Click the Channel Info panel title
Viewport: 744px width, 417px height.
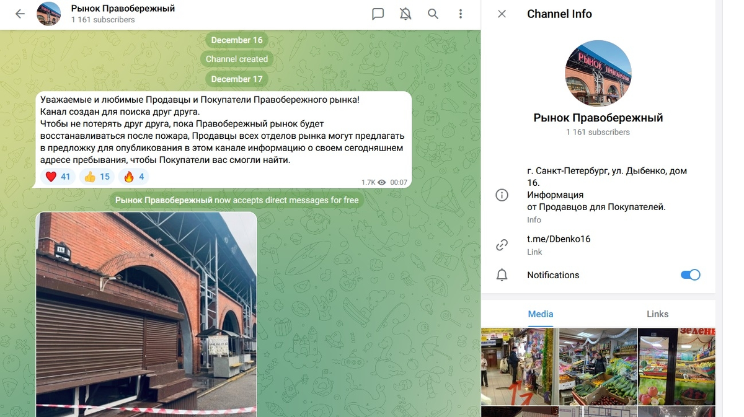[559, 14]
